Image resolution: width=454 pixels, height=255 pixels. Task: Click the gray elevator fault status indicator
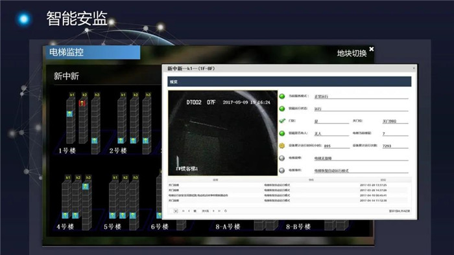281,158
